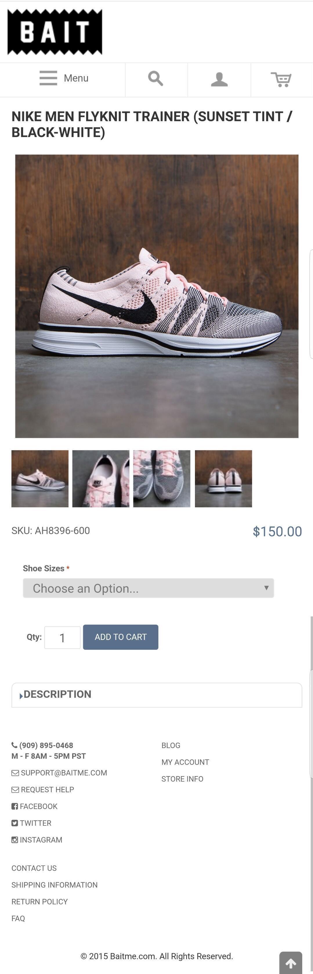
Task: Select the rear-view heel thumbnail
Action: point(223,478)
